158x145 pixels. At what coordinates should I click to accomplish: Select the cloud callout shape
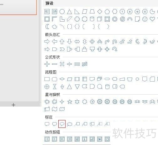pos(70,124)
